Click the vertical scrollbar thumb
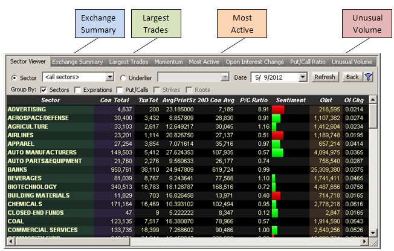The image size is (394, 251). point(373,117)
